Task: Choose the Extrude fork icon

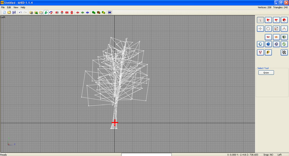Action: pyautogui.click(x=284, y=29)
